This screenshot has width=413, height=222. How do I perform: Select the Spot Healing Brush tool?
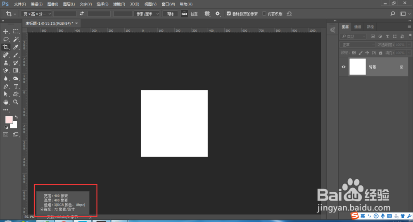[x=5, y=55]
